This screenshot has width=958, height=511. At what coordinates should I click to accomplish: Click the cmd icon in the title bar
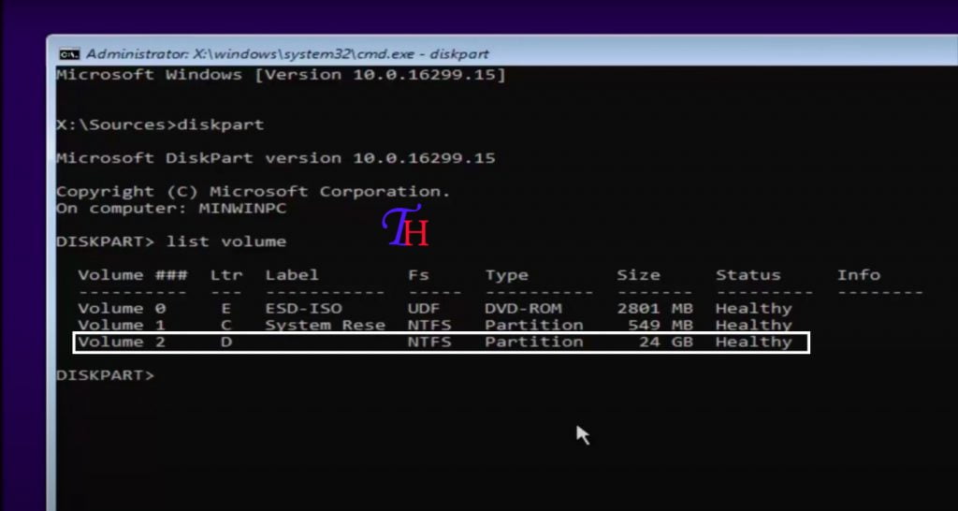68,54
